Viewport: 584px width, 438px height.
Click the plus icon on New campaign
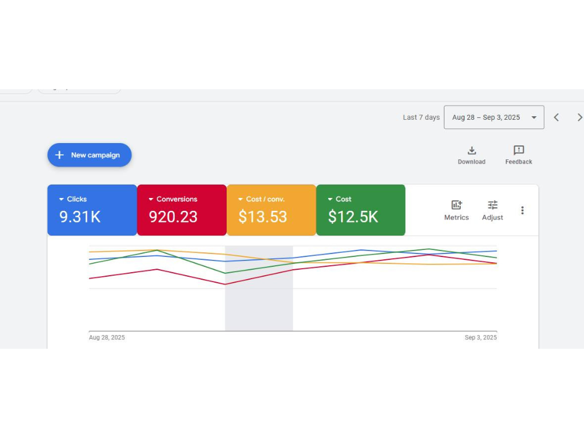(x=59, y=155)
